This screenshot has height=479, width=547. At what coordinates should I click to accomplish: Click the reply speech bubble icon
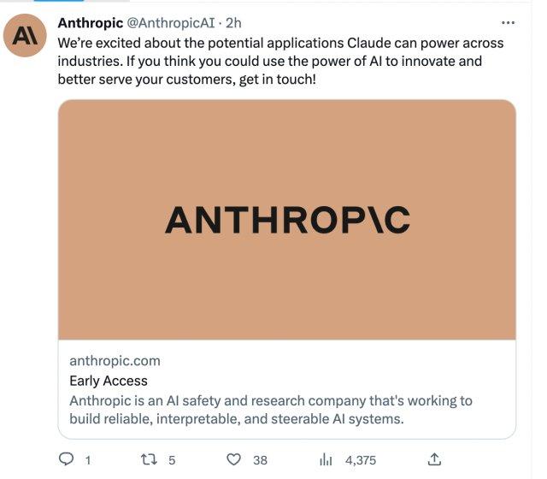pyautogui.click(x=68, y=459)
